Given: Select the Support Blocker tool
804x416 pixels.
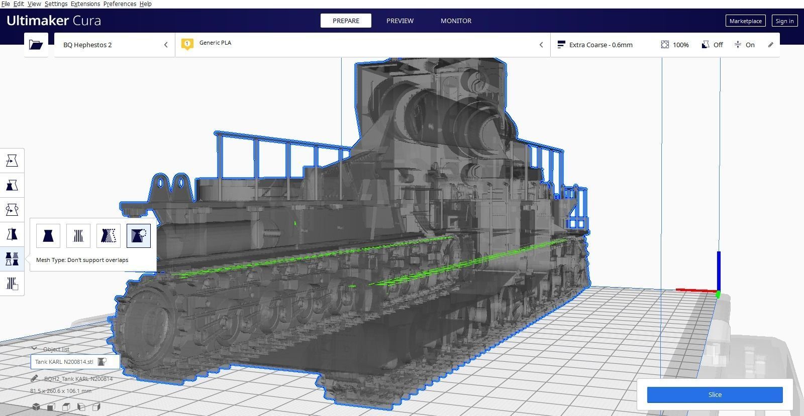Looking at the screenshot, I should (x=12, y=284).
